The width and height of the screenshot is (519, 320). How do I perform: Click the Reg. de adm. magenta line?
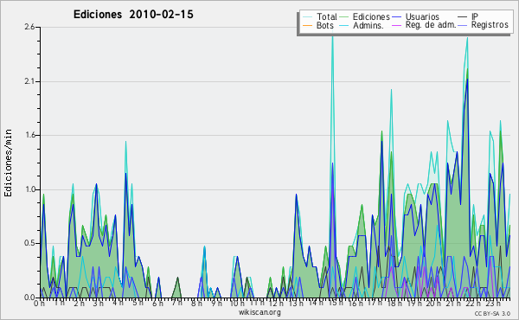click(x=397, y=25)
